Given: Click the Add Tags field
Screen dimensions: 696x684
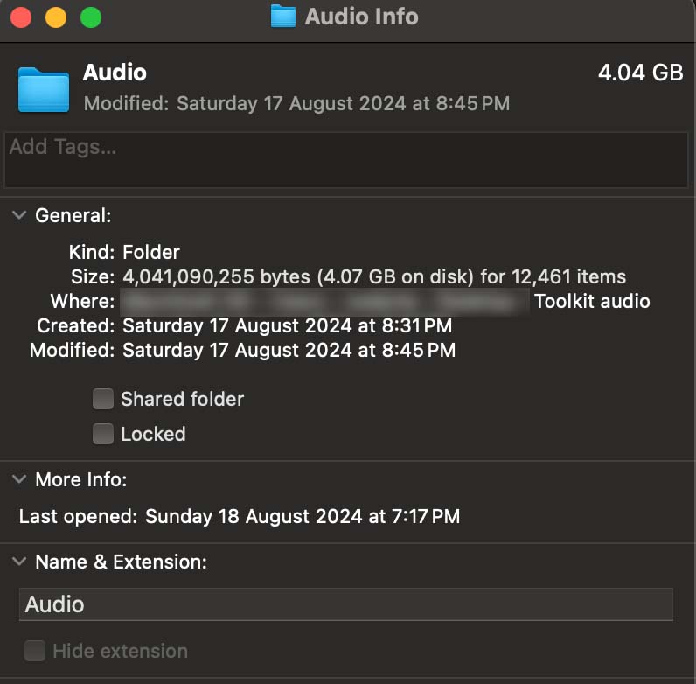Looking at the screenshot, I should coord(346,159).
